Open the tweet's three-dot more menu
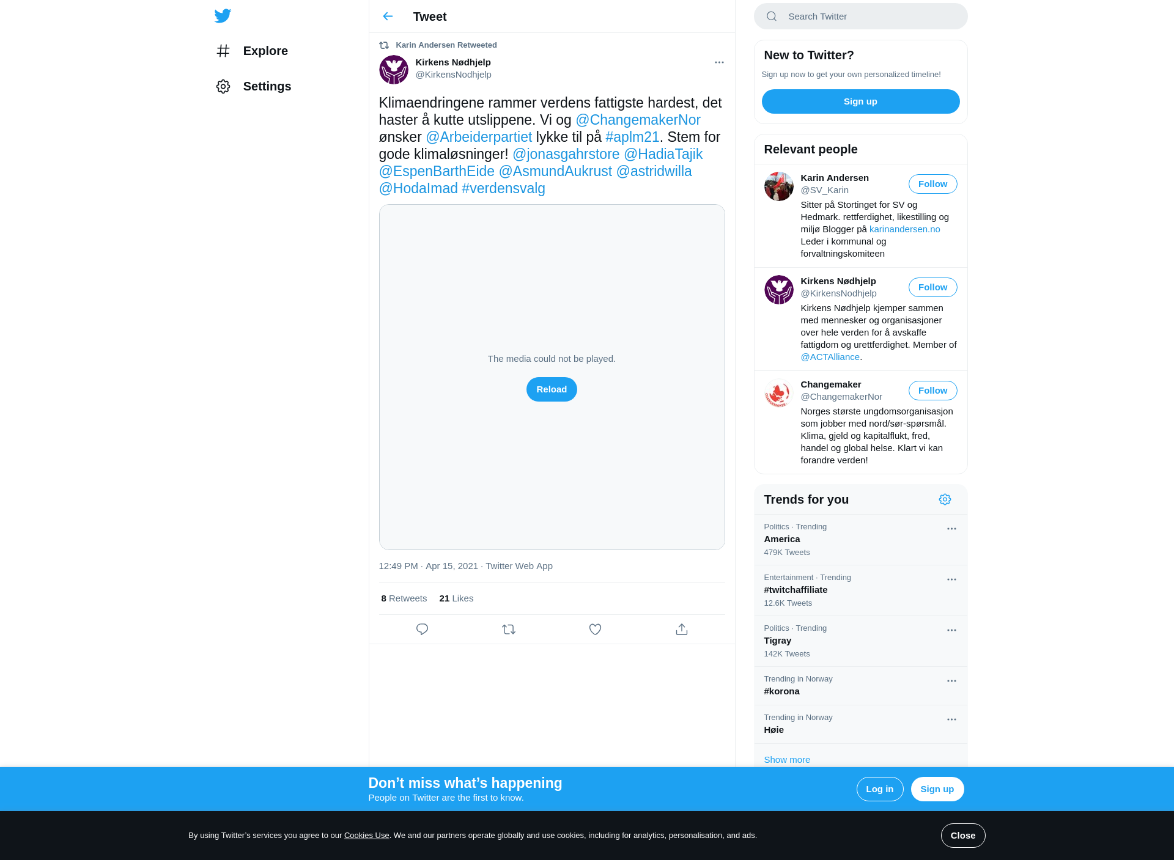This screenshot has height=860, width=1174. click(x=719, y=62)
